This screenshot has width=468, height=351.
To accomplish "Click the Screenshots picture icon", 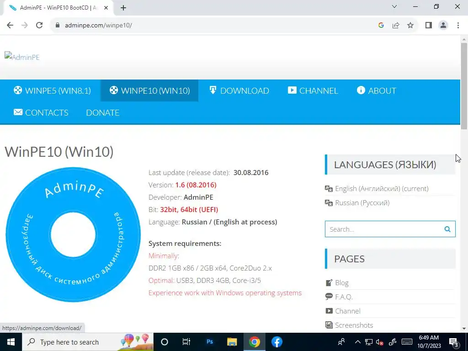I will pos(329,325).
